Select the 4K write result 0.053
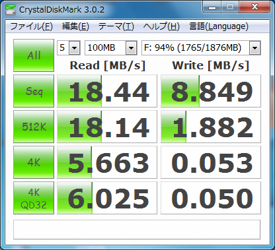Viewport: 275px width, 250px height. click(211, 162)
